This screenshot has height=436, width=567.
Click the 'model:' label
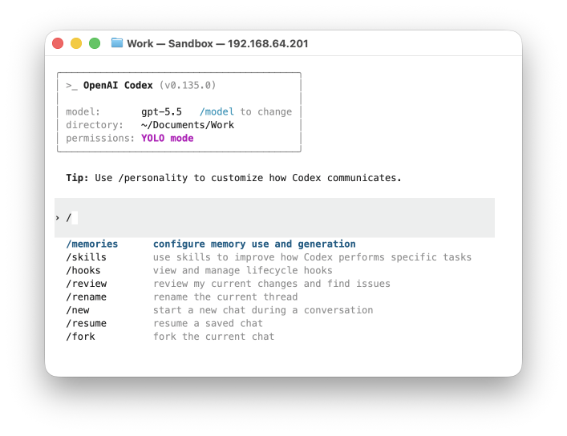pyautogui.click(x=83, y=111)
